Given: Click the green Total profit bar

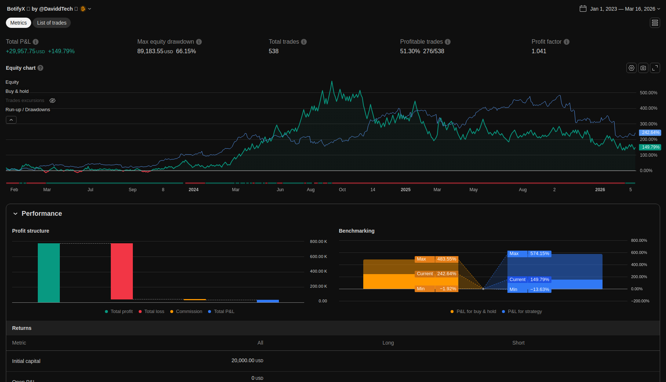Looking at the screenshot, I should (49, 273).
